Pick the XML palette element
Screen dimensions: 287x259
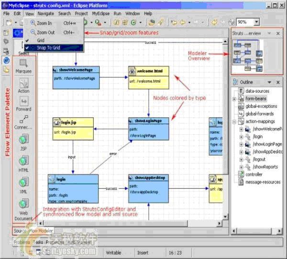click(23, 183)
